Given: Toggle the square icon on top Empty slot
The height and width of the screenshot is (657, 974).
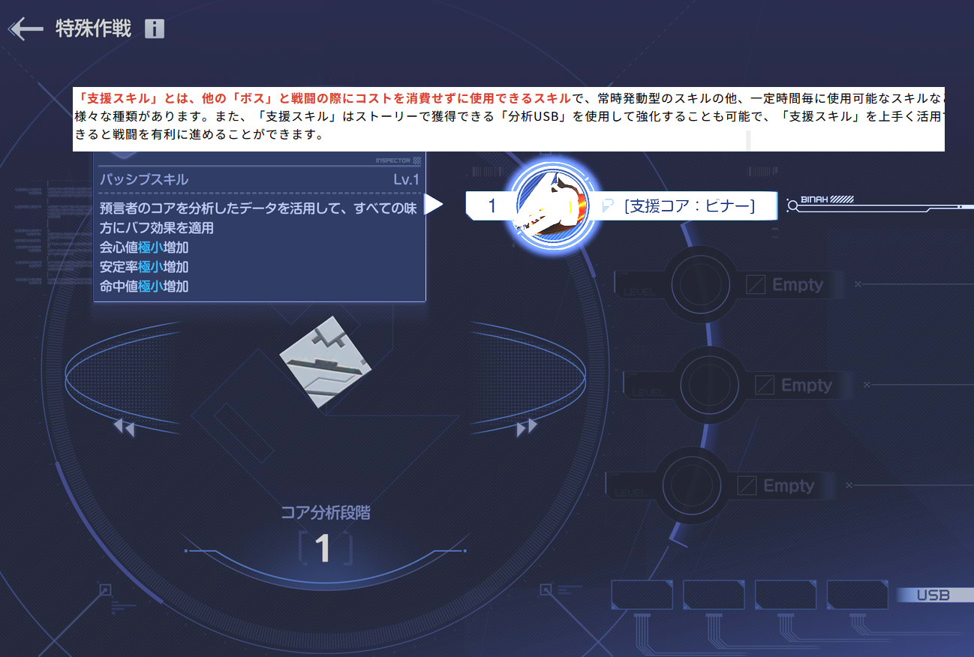Looking at the screenshot, I should tap(756, 285).
